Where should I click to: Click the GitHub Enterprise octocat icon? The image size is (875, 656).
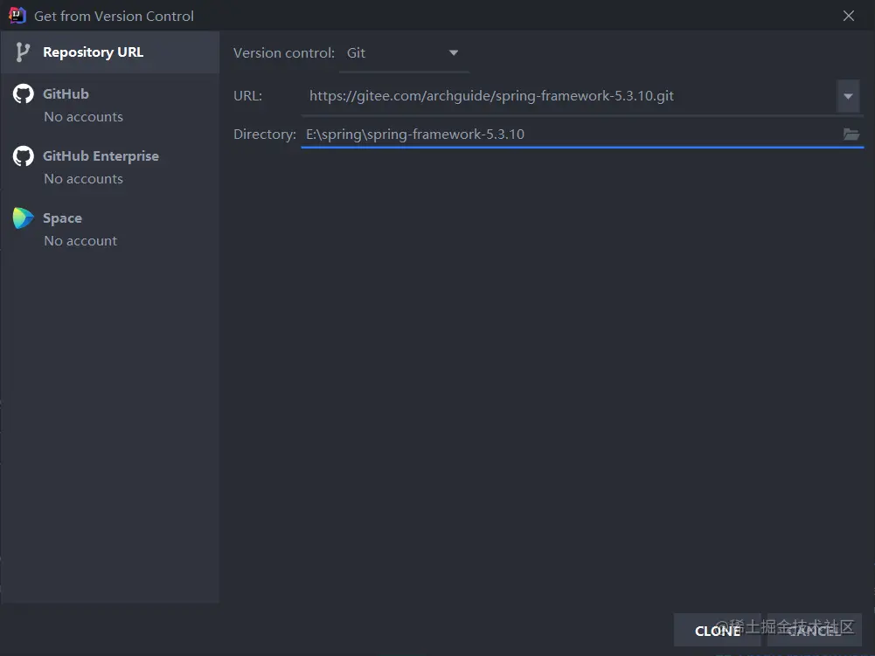[x=24, y=156]
